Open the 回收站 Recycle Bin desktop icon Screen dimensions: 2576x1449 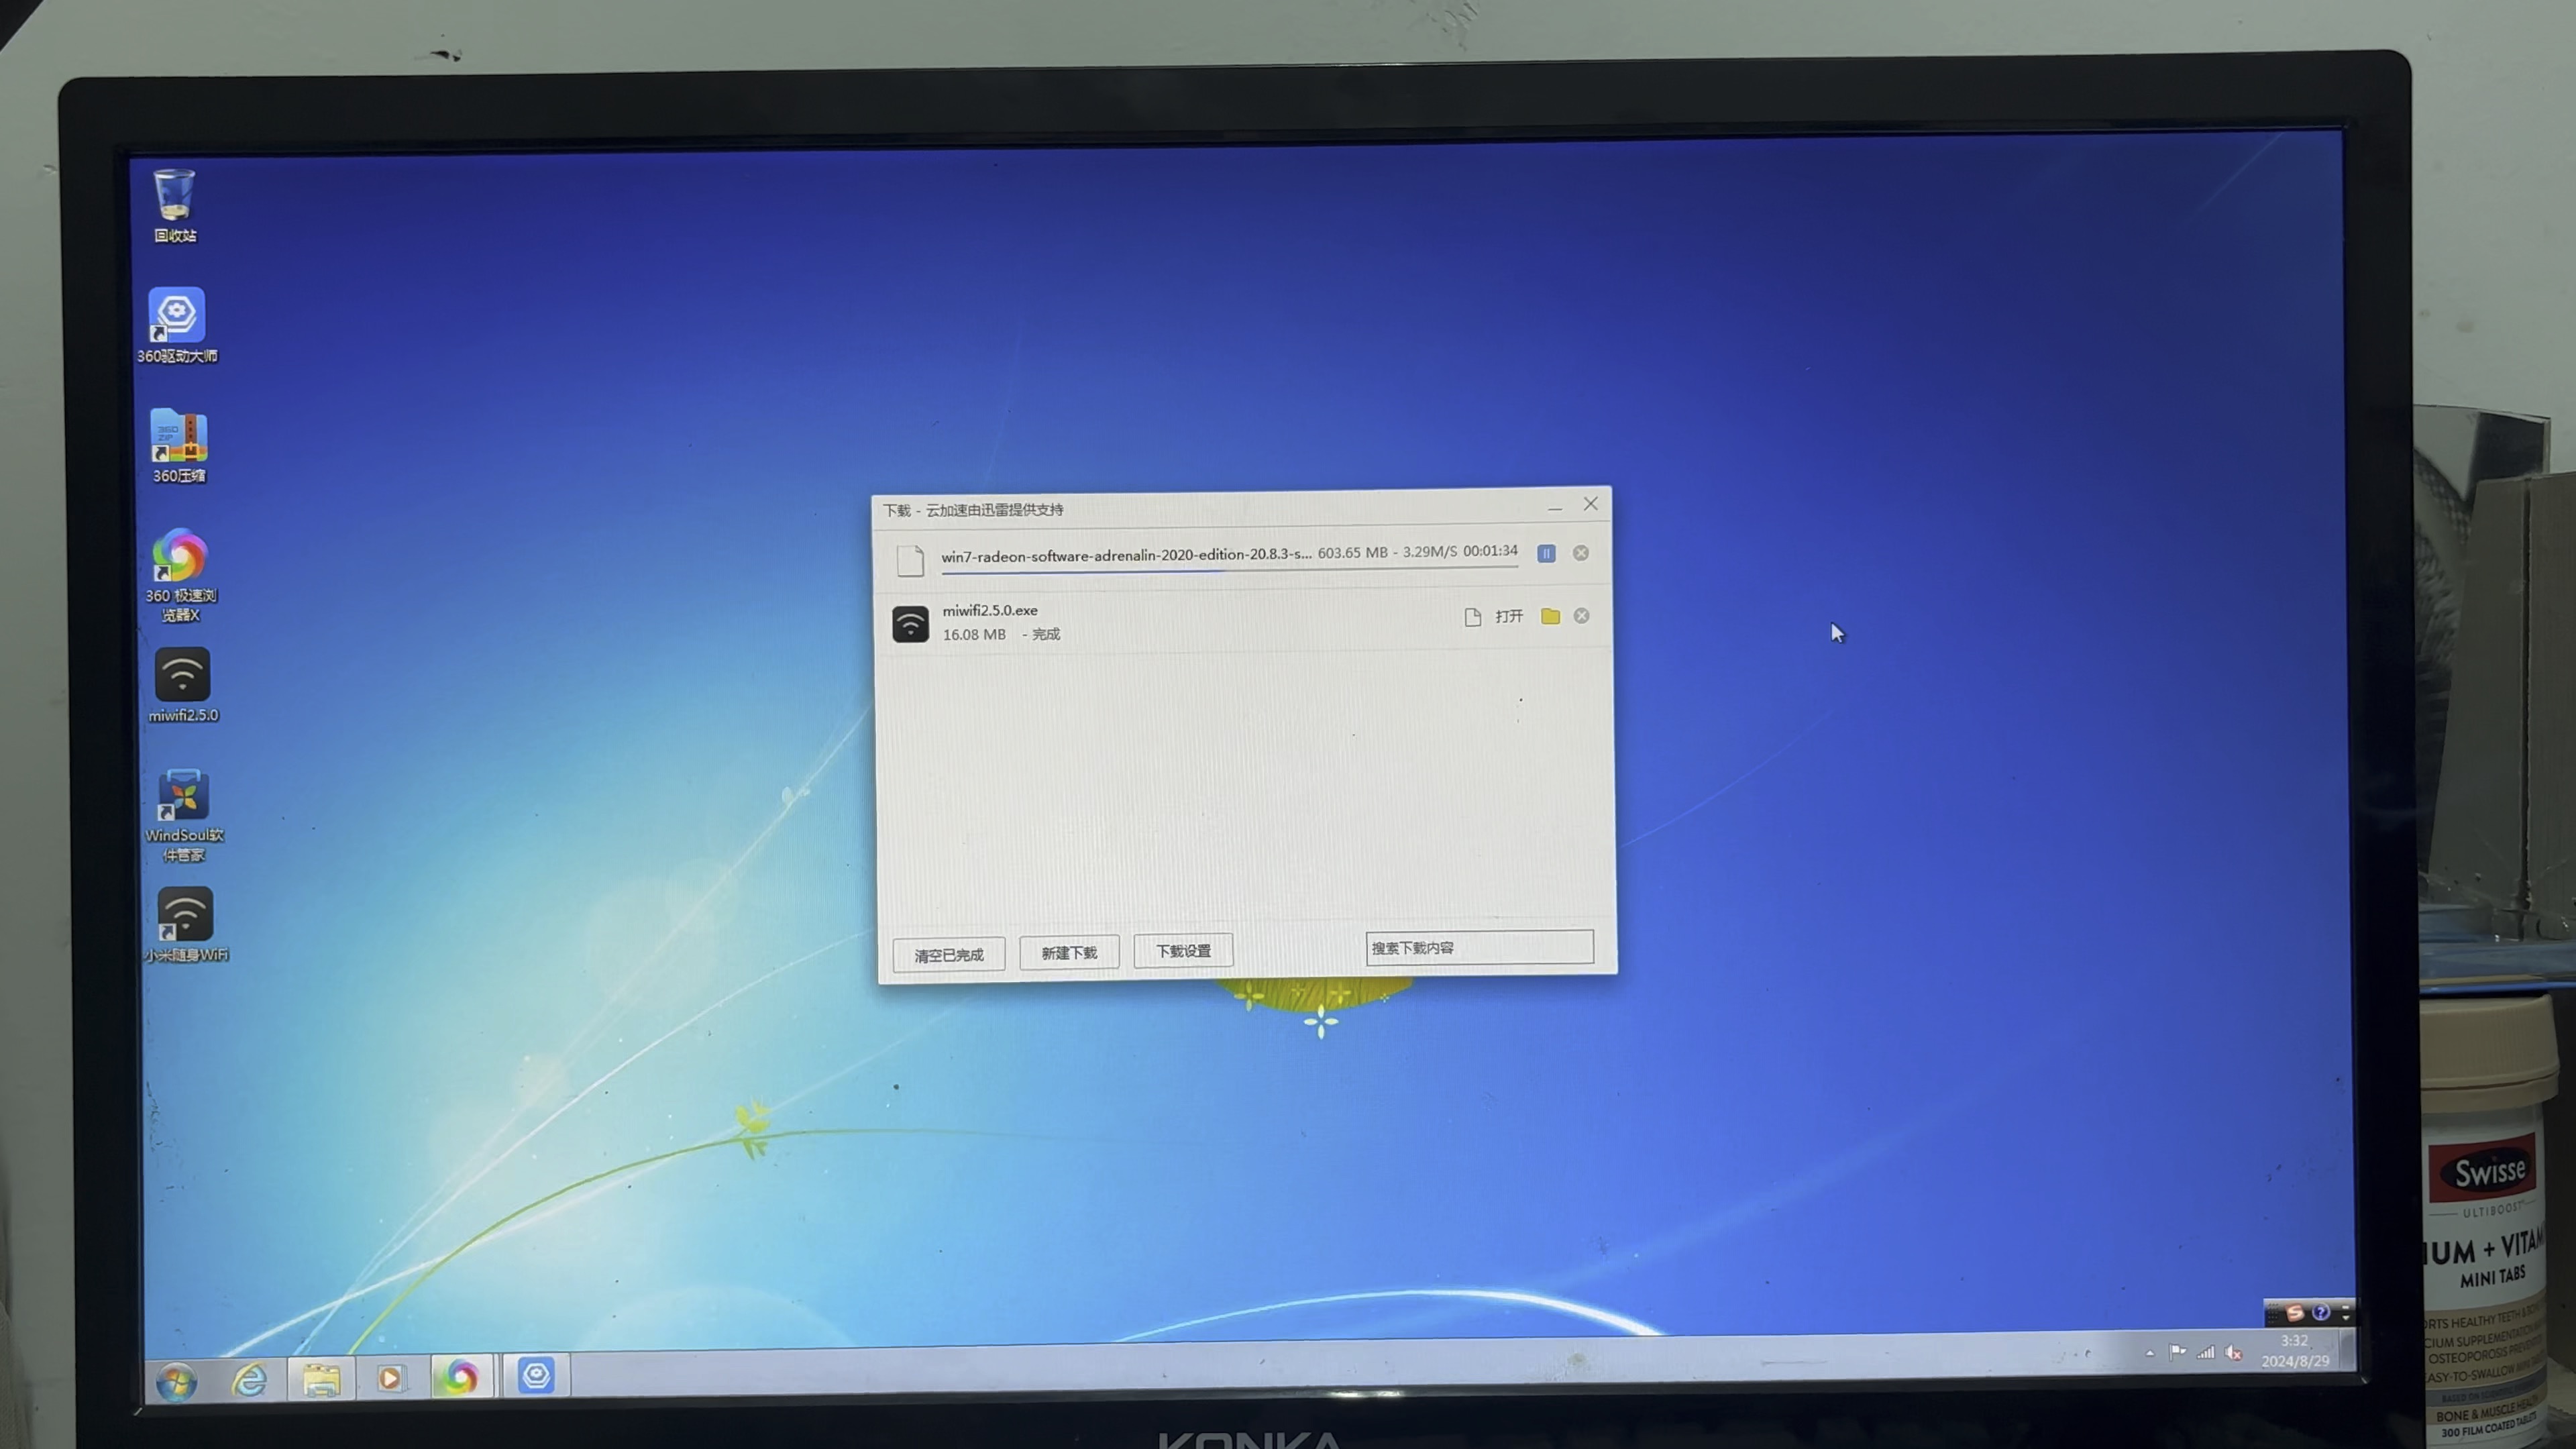(175, 205)
